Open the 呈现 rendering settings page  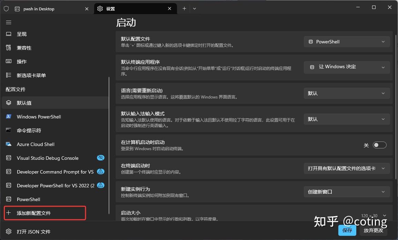point(55,34)
